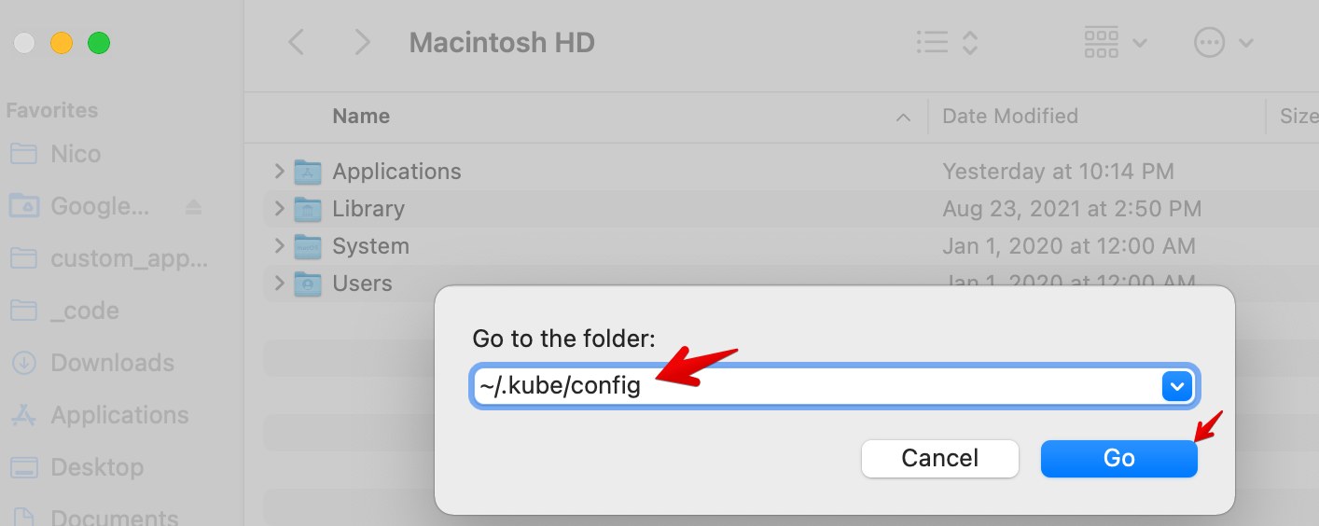Sort by the Name column

click(362, 117)
